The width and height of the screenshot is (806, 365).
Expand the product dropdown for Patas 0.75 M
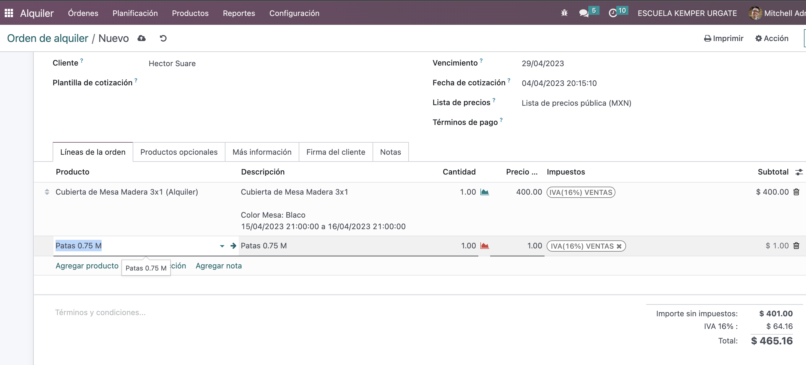222,246
